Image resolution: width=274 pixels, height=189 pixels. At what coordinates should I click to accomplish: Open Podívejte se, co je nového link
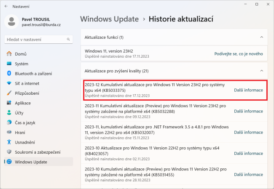click(239, 54)
